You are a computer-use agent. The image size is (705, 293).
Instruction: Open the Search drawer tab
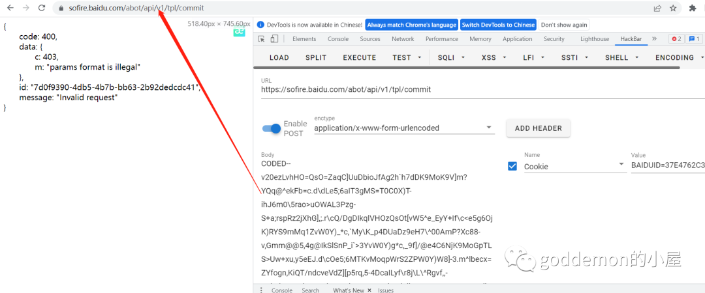pos(310,290)
